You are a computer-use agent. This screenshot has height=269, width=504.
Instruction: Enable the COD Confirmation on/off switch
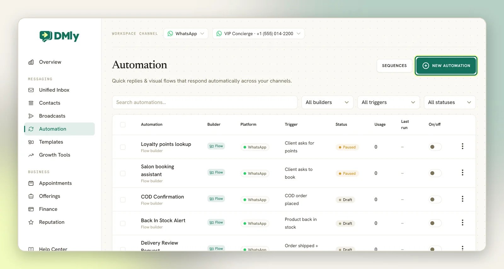click(x=435, y=200)
